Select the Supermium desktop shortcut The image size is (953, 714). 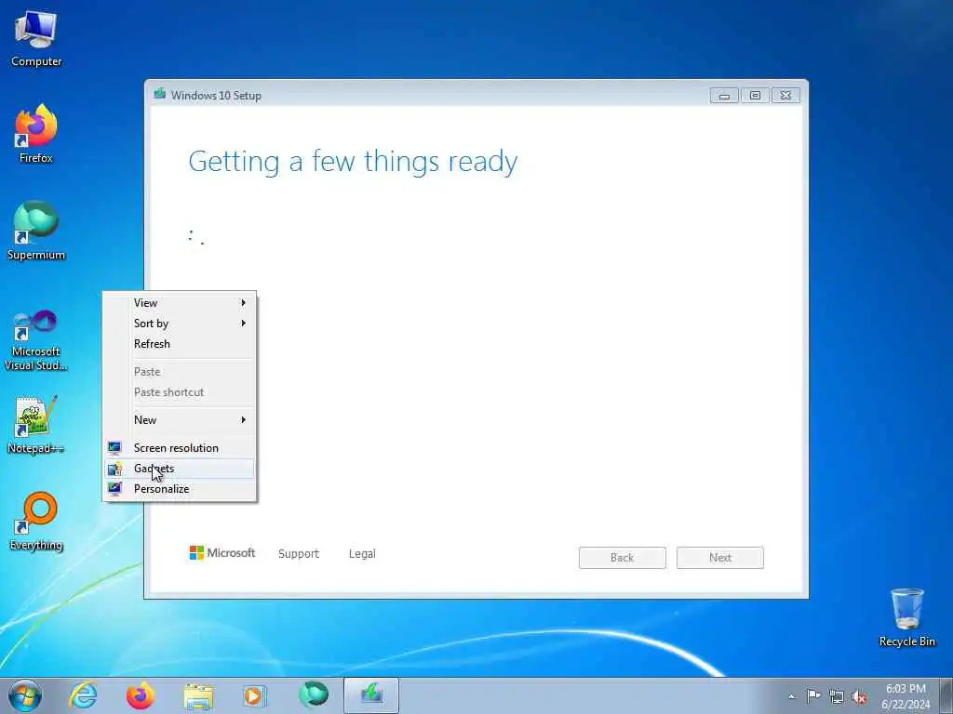(x=36, y=231)
